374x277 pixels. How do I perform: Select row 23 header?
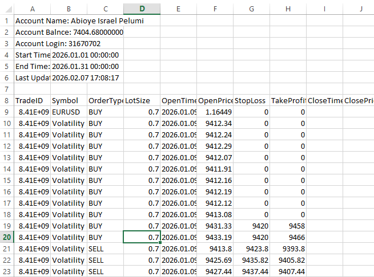(x=7, y=271)
